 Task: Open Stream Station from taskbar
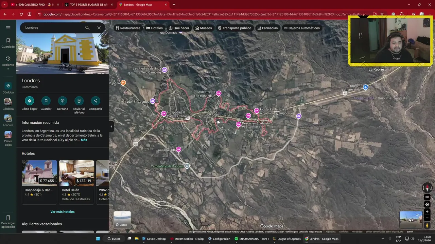click(187, 239)
